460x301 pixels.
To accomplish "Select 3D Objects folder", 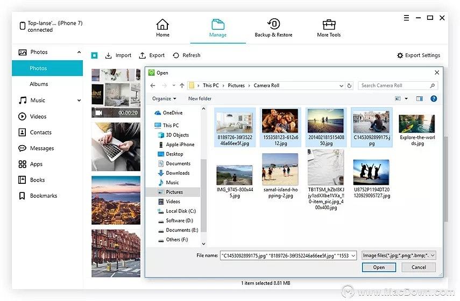I will click(174, 135).
